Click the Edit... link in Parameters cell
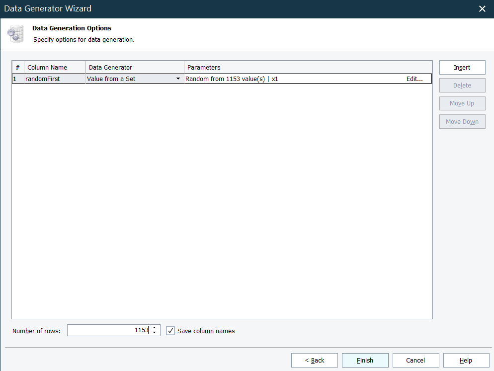The image size is (494, 371). pos(414,79)
